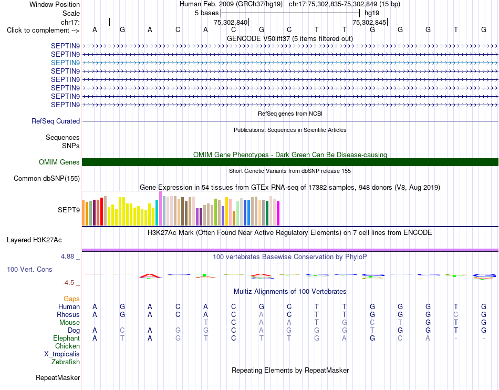This screenshot has width=499, height=390.
Task: Open 'Multiz Alignments of 100 Vertebrates' title
Action: tap(290, 291)
